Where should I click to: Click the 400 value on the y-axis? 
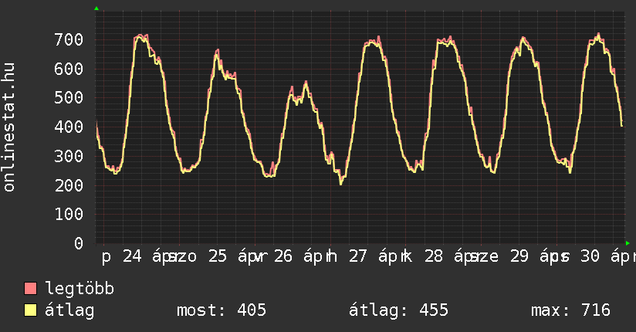tap(69, 127)
